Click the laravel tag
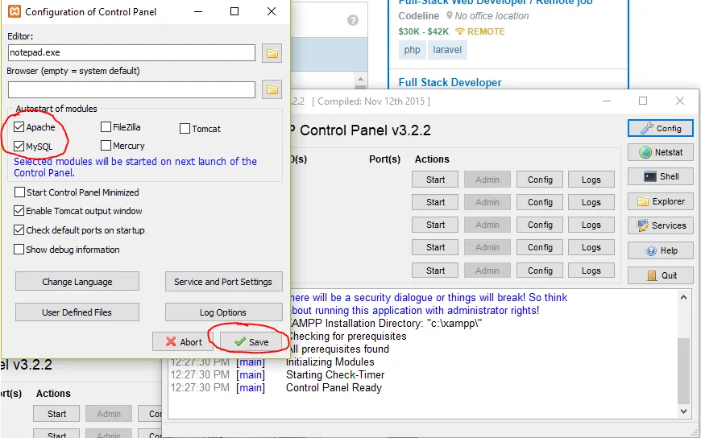 447,50
